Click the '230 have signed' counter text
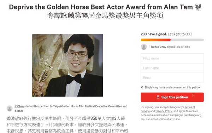Viewport: 212px width, 133px height. (154, 34)
